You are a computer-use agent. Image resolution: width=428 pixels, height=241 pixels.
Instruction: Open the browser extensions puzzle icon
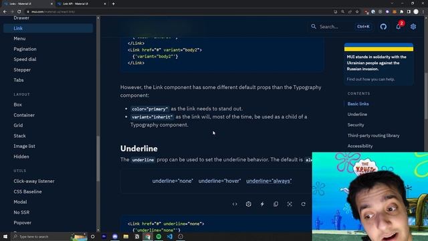coord(401,12)
